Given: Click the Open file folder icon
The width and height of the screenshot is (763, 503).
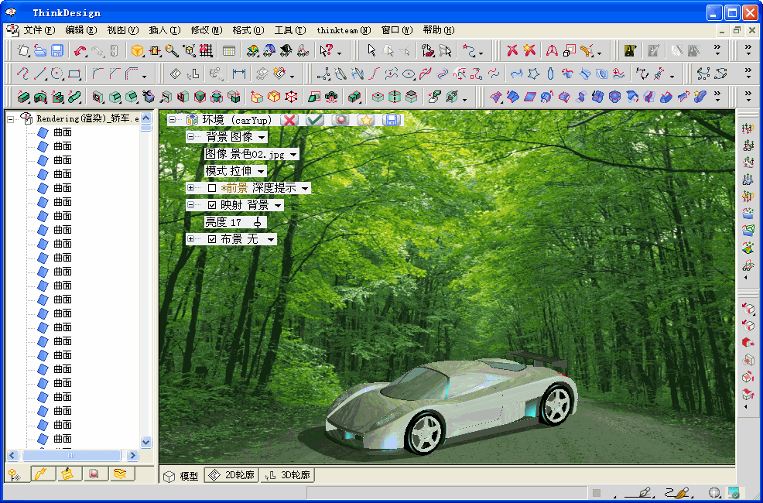Looking at the screenshot, I should tap(40, 50).
